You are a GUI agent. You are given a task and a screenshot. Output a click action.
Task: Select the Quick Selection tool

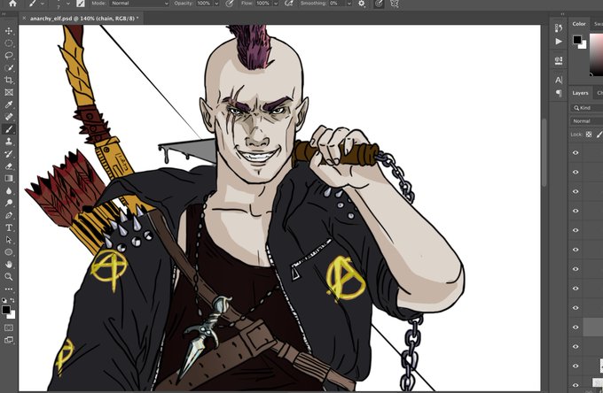[9, 67]
